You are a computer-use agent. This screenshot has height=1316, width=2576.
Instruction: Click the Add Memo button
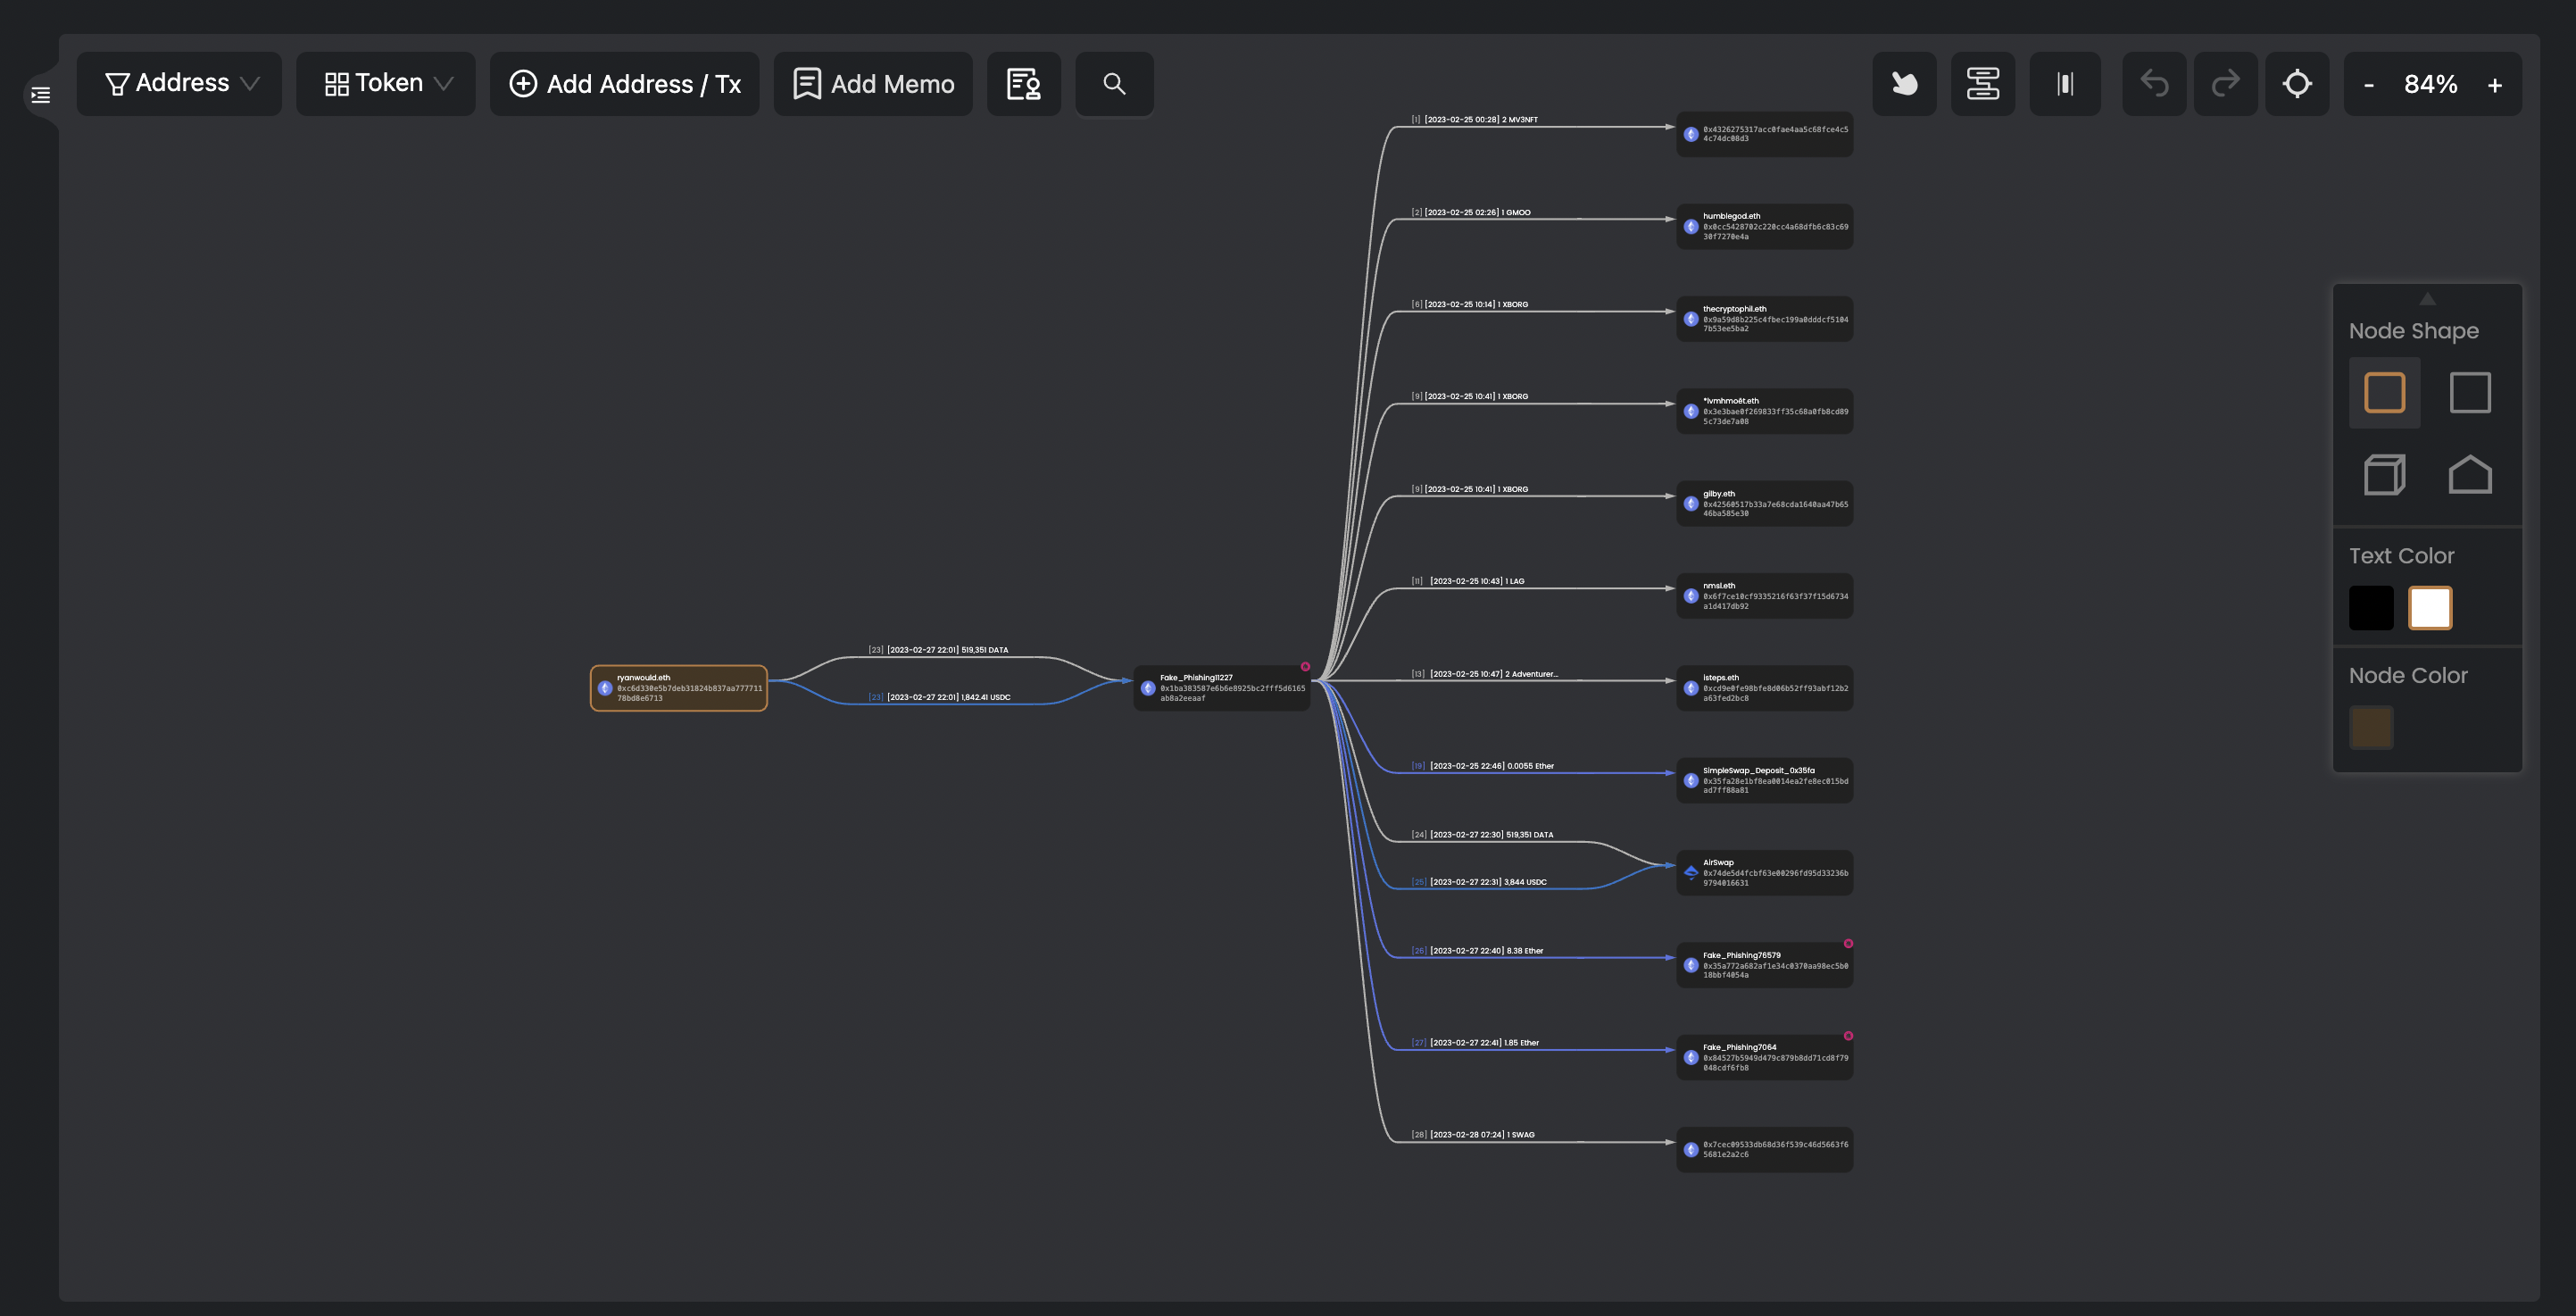point(873,84)
